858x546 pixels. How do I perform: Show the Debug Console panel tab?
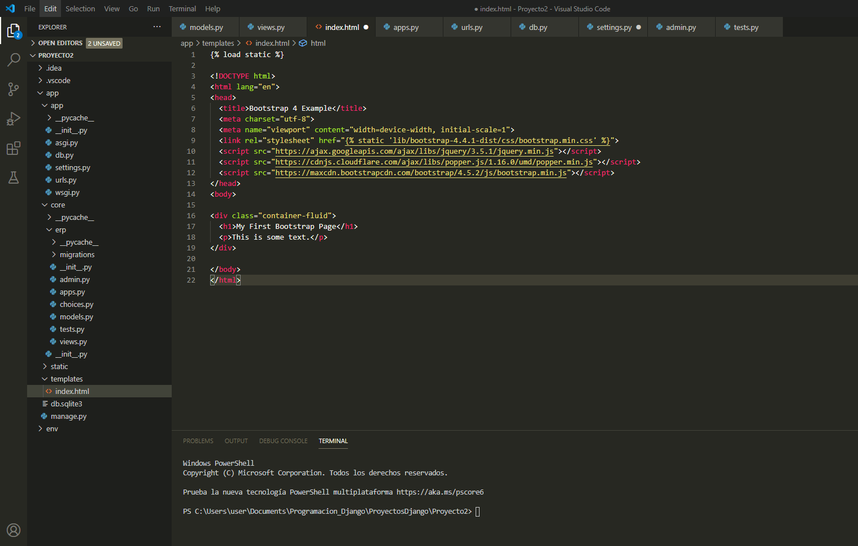pos(284,441)
